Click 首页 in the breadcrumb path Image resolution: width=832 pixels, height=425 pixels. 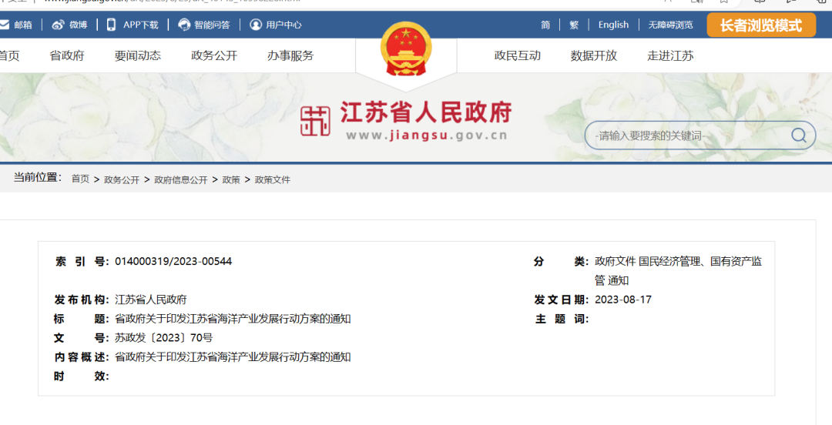[x=80, y=179]
